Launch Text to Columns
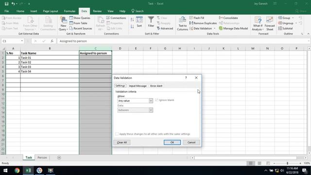 [183, 24]
